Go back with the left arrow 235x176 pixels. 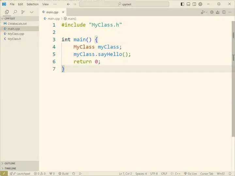coord(69,4)
